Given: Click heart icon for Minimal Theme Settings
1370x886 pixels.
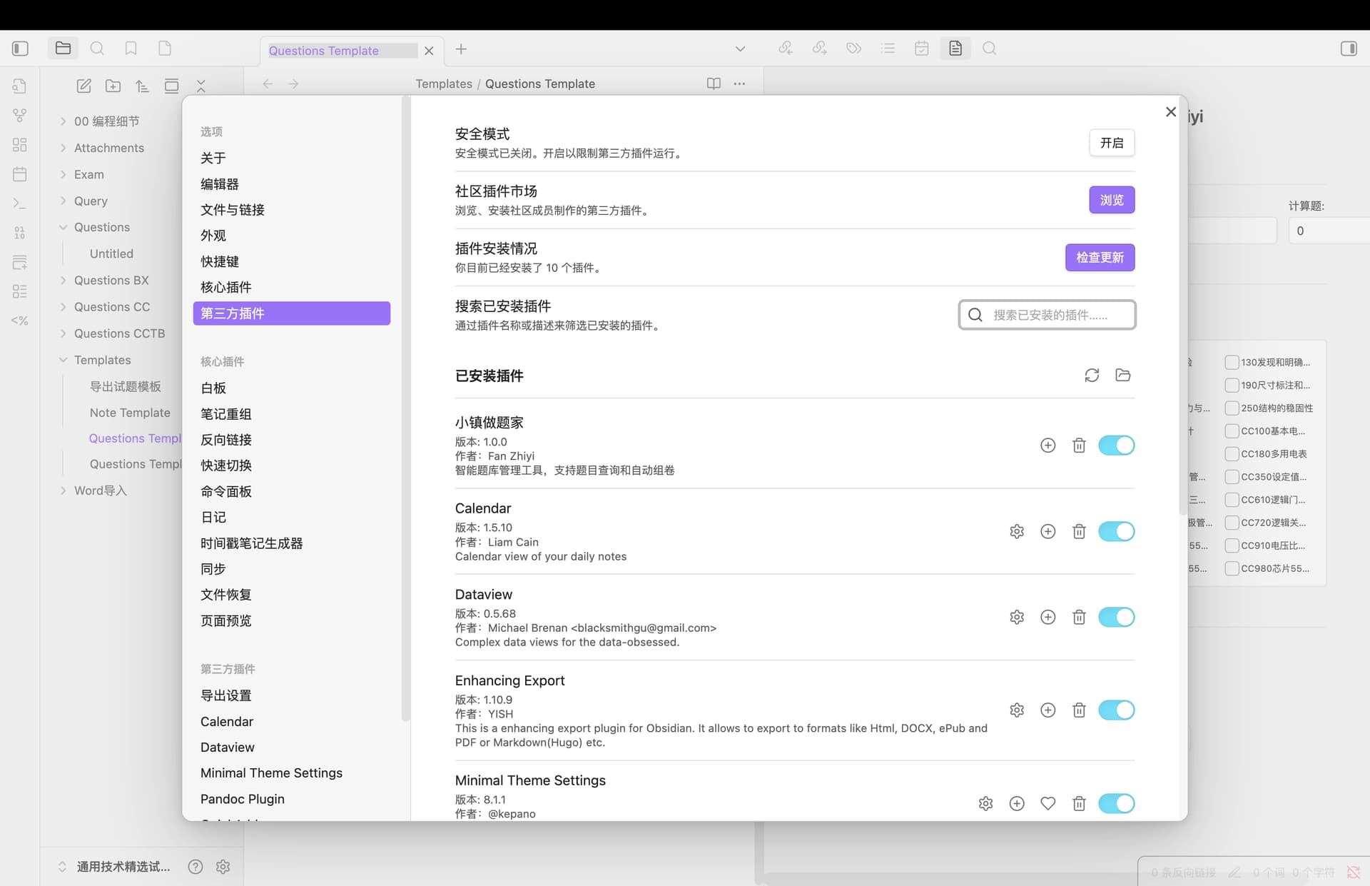Looking at the screenshot, I should coord(1047,803).
